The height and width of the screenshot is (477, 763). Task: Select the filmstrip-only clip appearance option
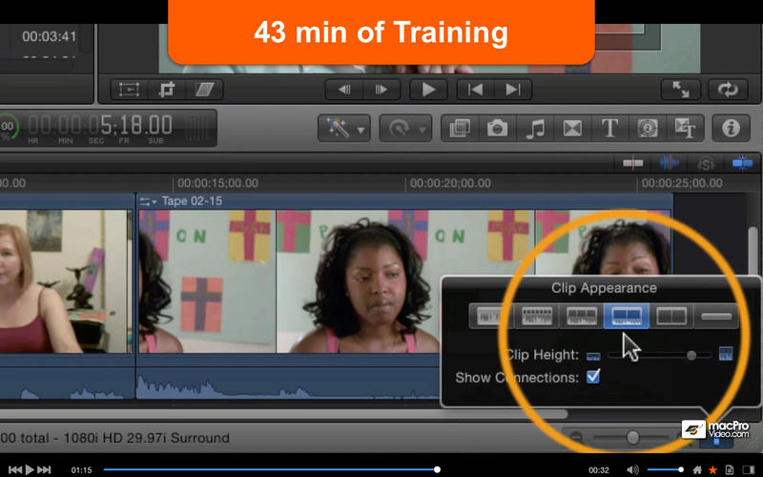(672, 316)
